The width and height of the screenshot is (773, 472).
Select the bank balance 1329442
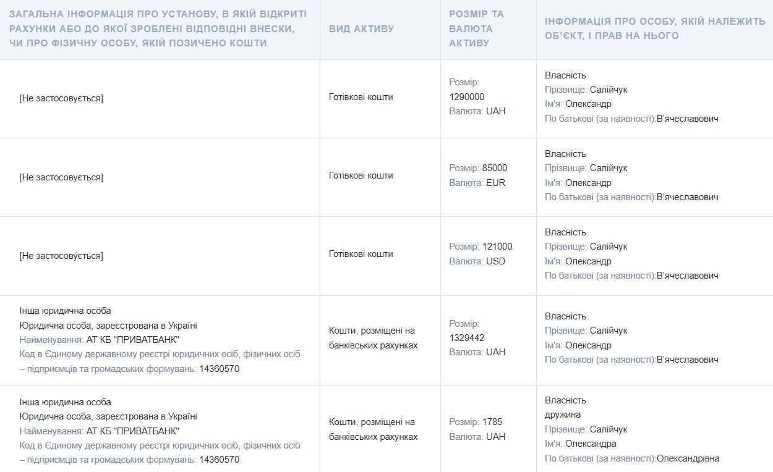pos(467,337)
